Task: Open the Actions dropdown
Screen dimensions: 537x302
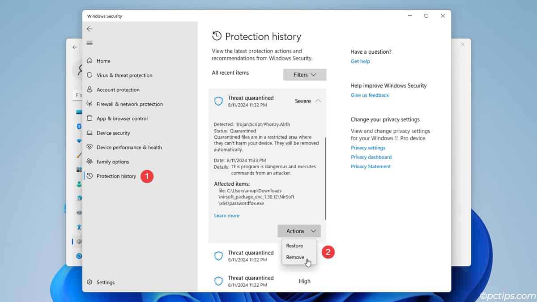Action: [298, 231]
